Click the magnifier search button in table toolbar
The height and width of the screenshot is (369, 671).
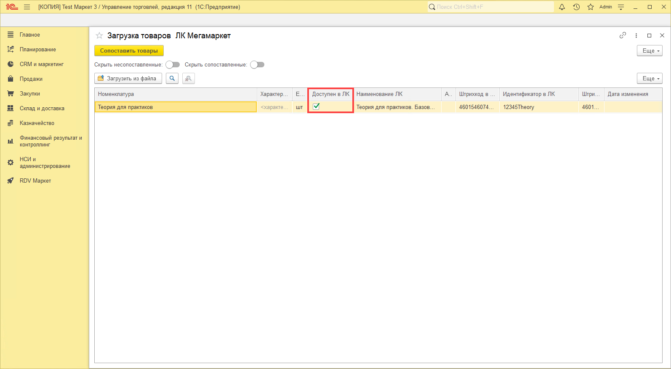tap(172, 78)
